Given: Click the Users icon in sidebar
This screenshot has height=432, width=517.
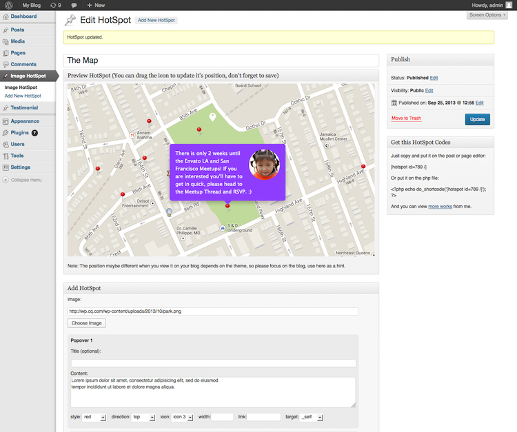Looking at the screenshot, I should pyautogui.click(x=6, y=144).
